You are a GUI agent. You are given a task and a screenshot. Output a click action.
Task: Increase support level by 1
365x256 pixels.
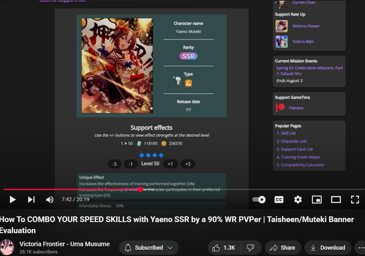[170, 164]
